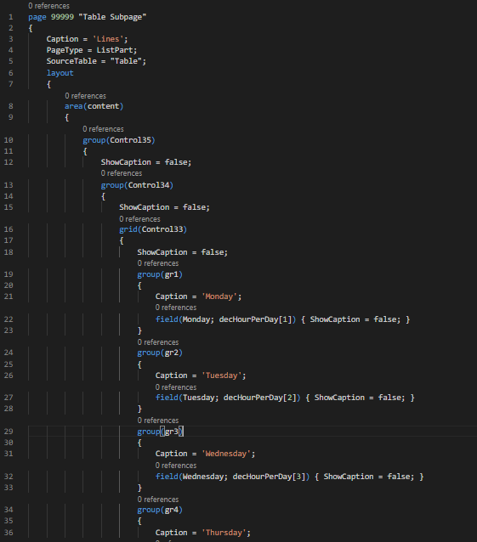
Task: Select line number 29 in the gutter
Action: point(9,432)
